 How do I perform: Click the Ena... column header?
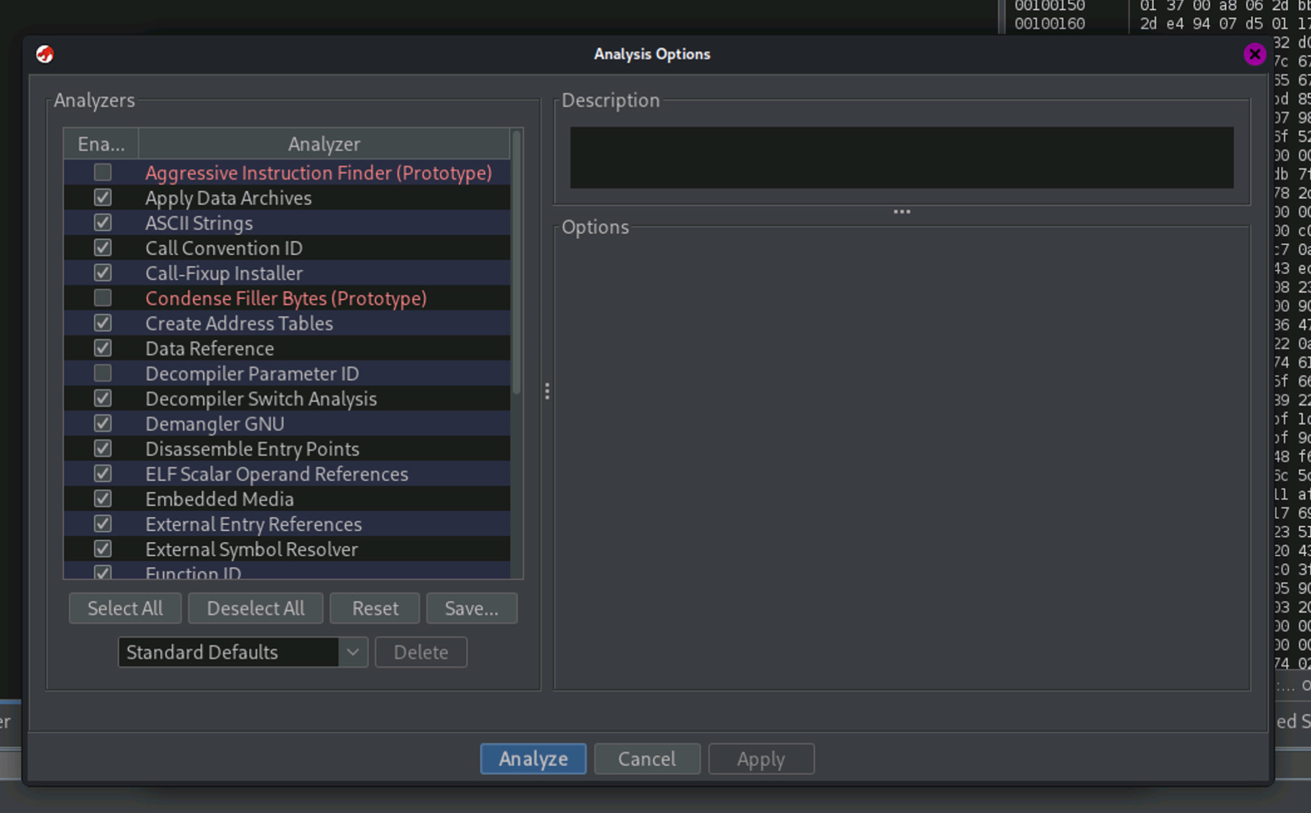(101, 144)
